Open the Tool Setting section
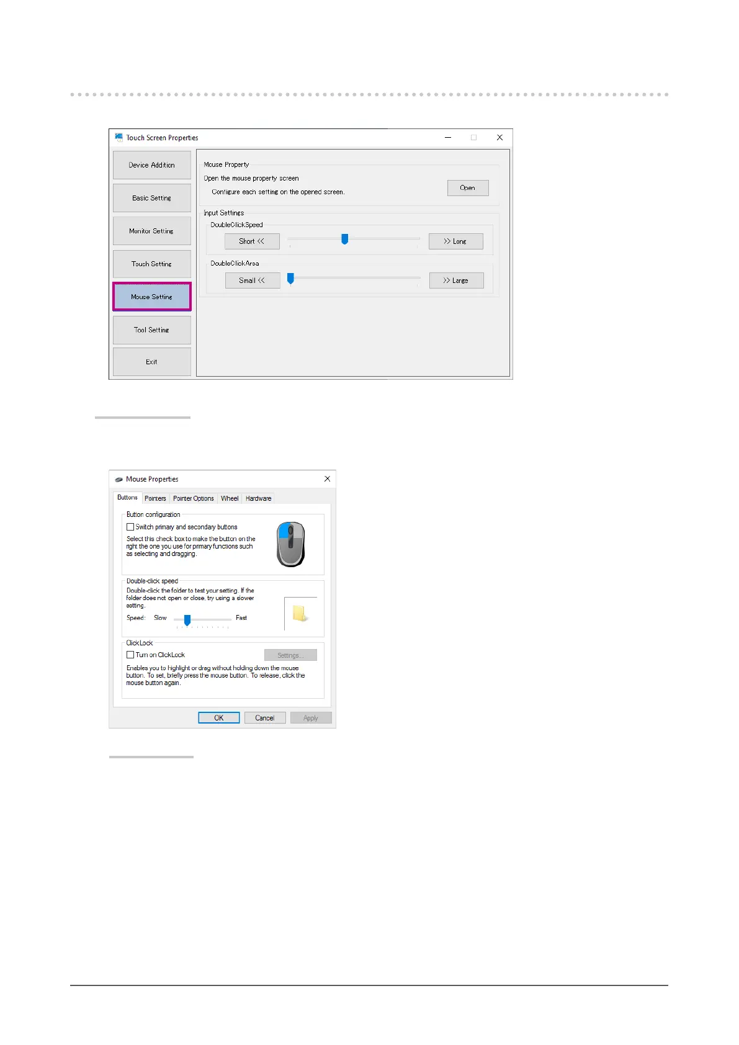The width and height of the screenshot is (739, 1045). 152,330
